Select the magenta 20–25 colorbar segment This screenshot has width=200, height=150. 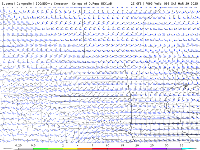tap(144, 149)
